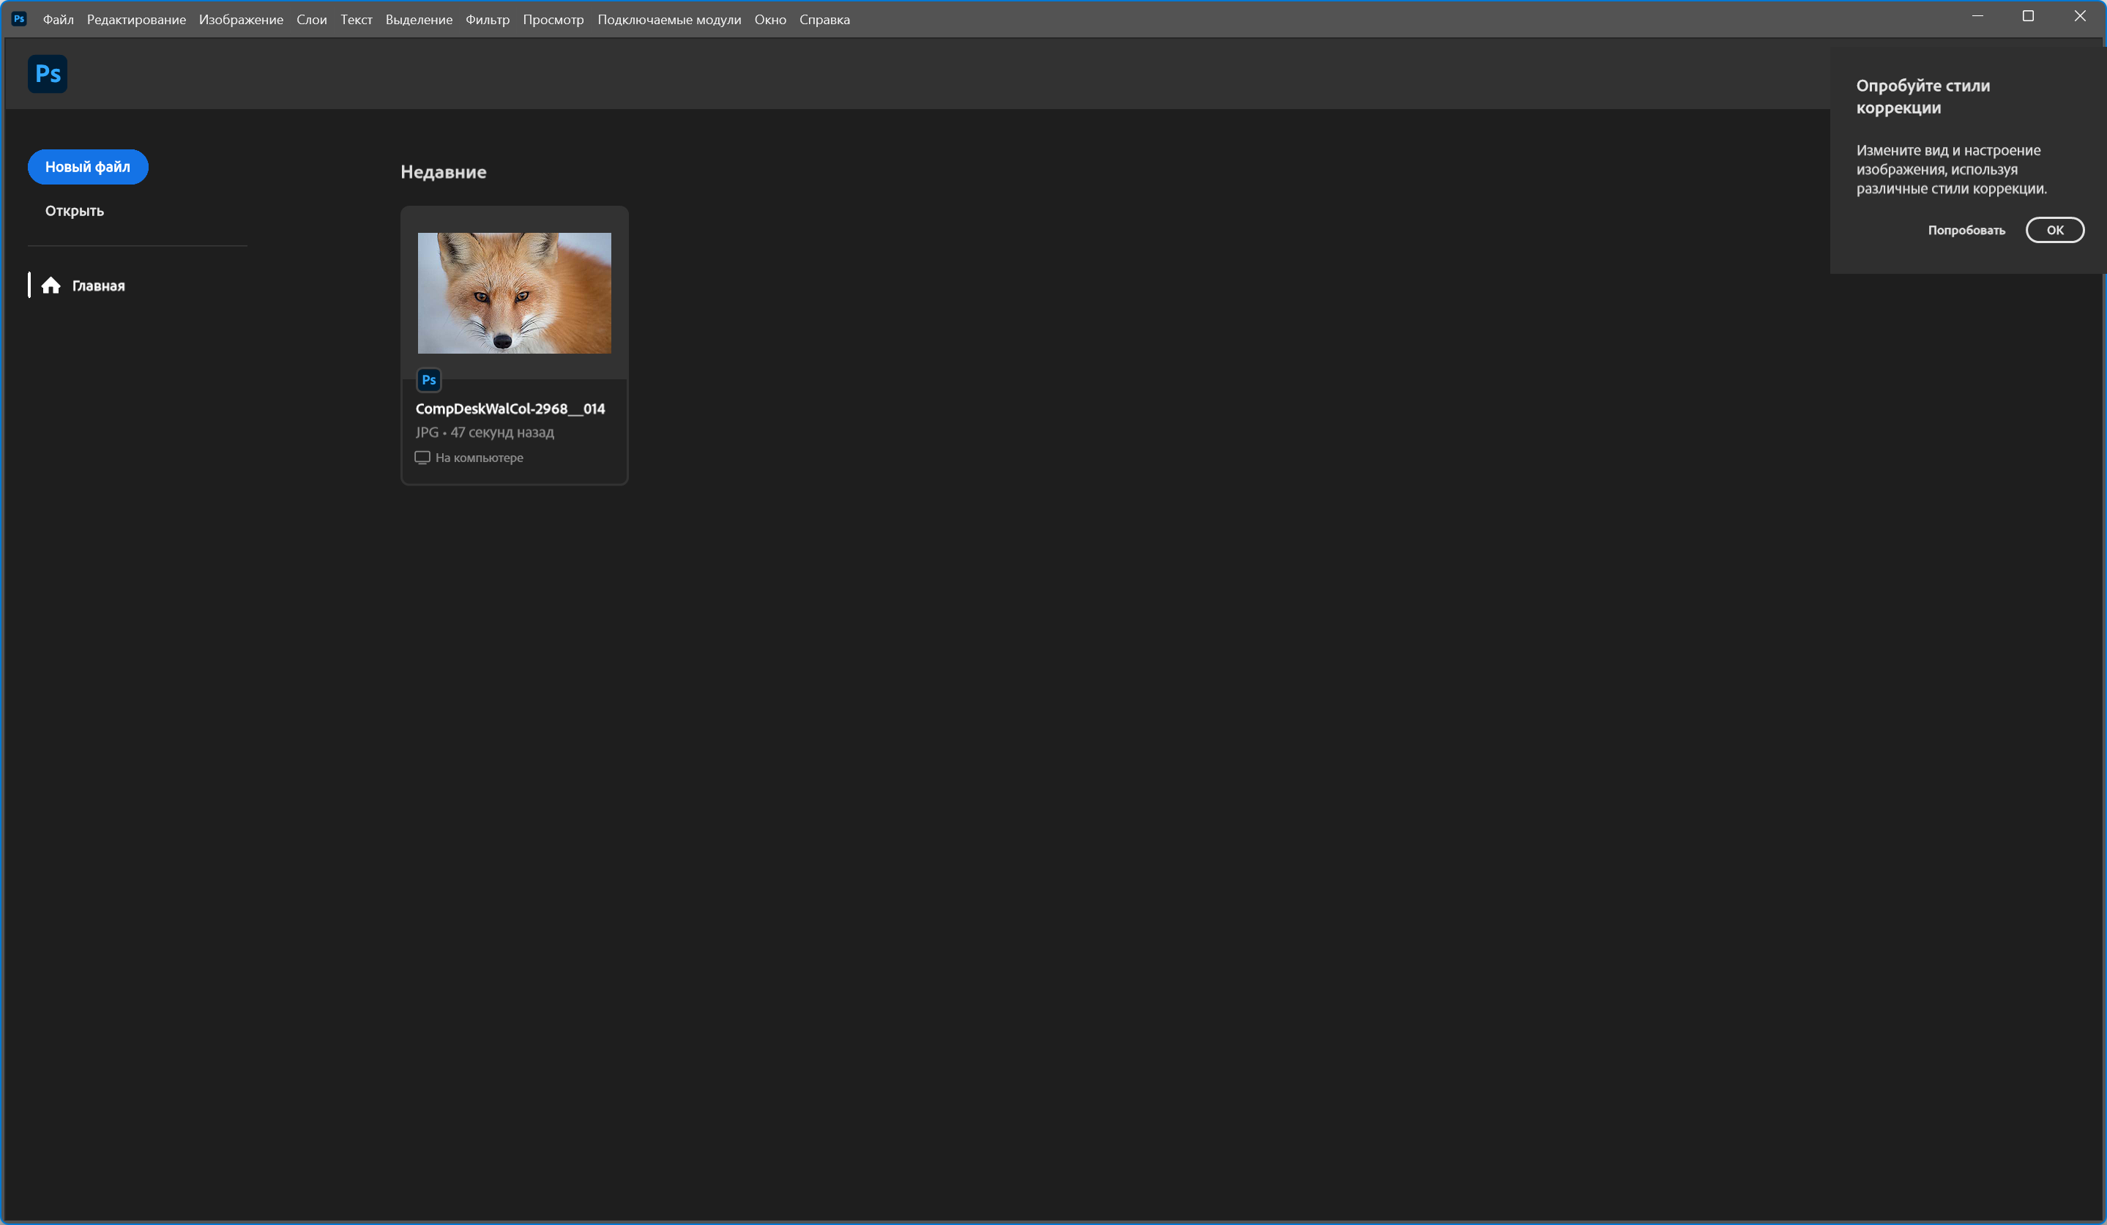The width and height of the screenshot is (2107, 1225).
Task: Open the Подключаемые модули menu
Action: point(669,19)
